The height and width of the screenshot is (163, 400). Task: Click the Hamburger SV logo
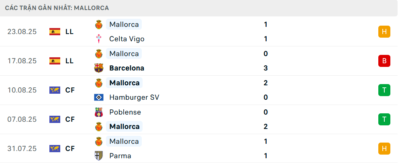(98, 97)
